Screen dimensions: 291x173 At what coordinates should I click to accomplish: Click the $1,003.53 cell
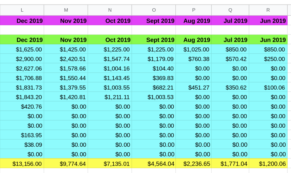tap(154, 97)
